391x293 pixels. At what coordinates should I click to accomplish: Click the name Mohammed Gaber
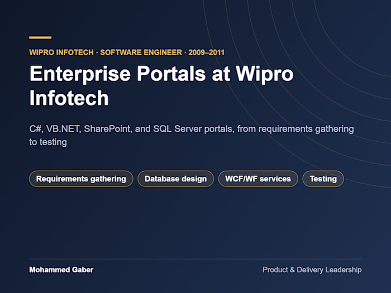click(x=61, y=270)
